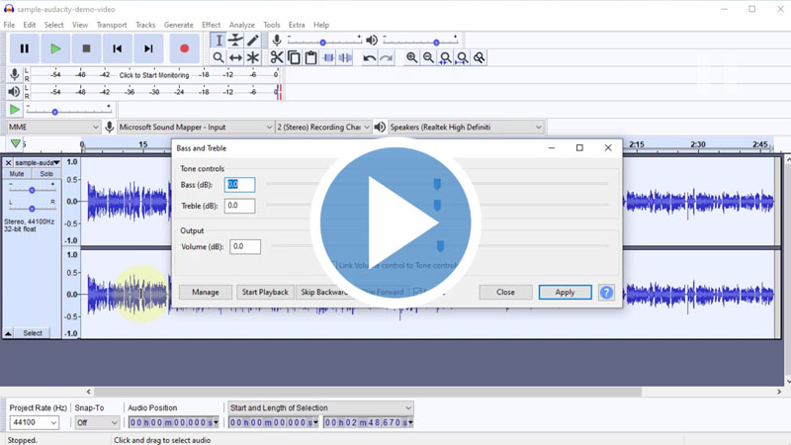Open the Snap-To dropdown
This screenshot has height=445, width=791.
pyautogui.click(x=97, y=422)
